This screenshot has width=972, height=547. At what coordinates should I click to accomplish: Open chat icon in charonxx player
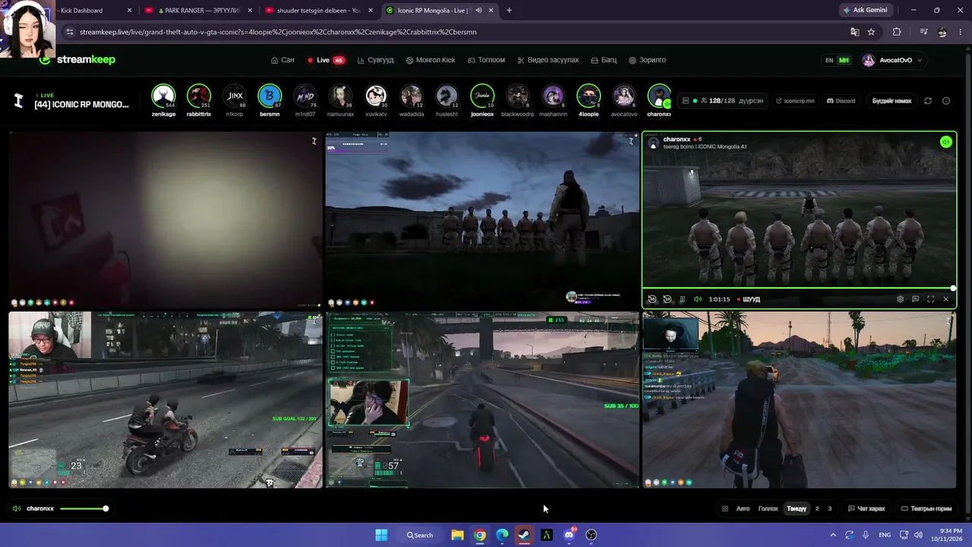916,299
